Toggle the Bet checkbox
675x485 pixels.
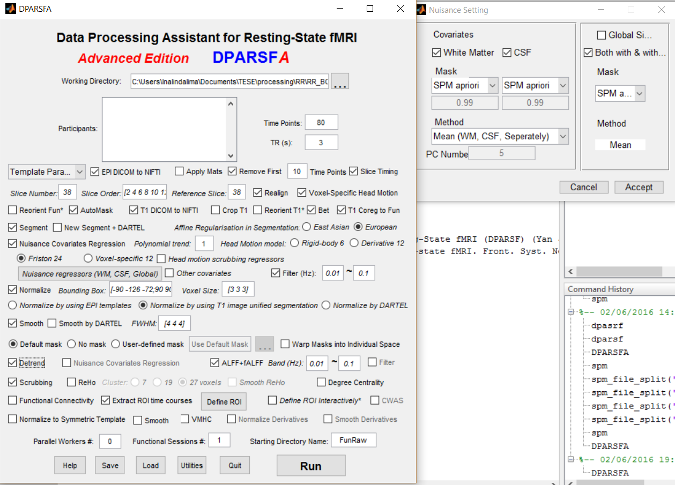311,210
